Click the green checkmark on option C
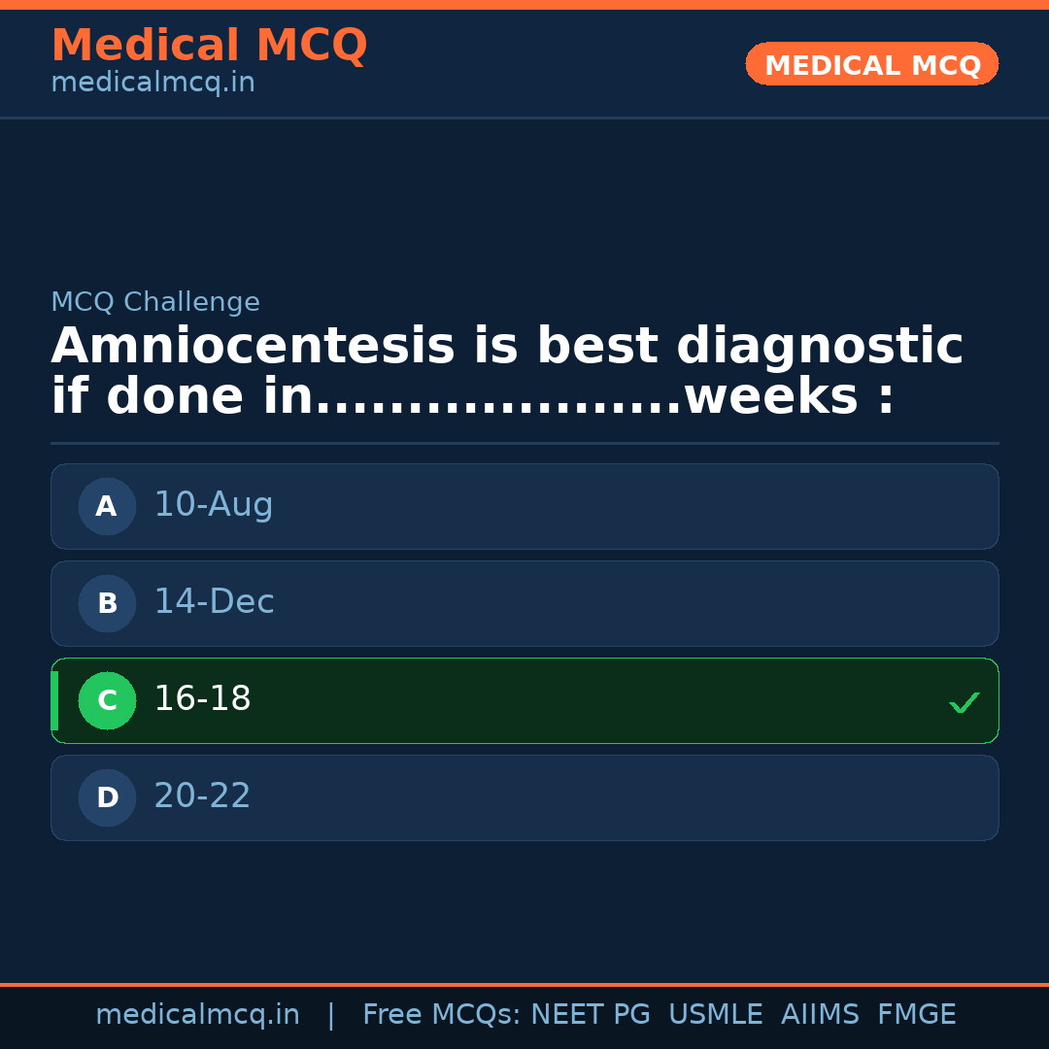The height and width of the screenshot is (1049, 1049). [964, 702]
